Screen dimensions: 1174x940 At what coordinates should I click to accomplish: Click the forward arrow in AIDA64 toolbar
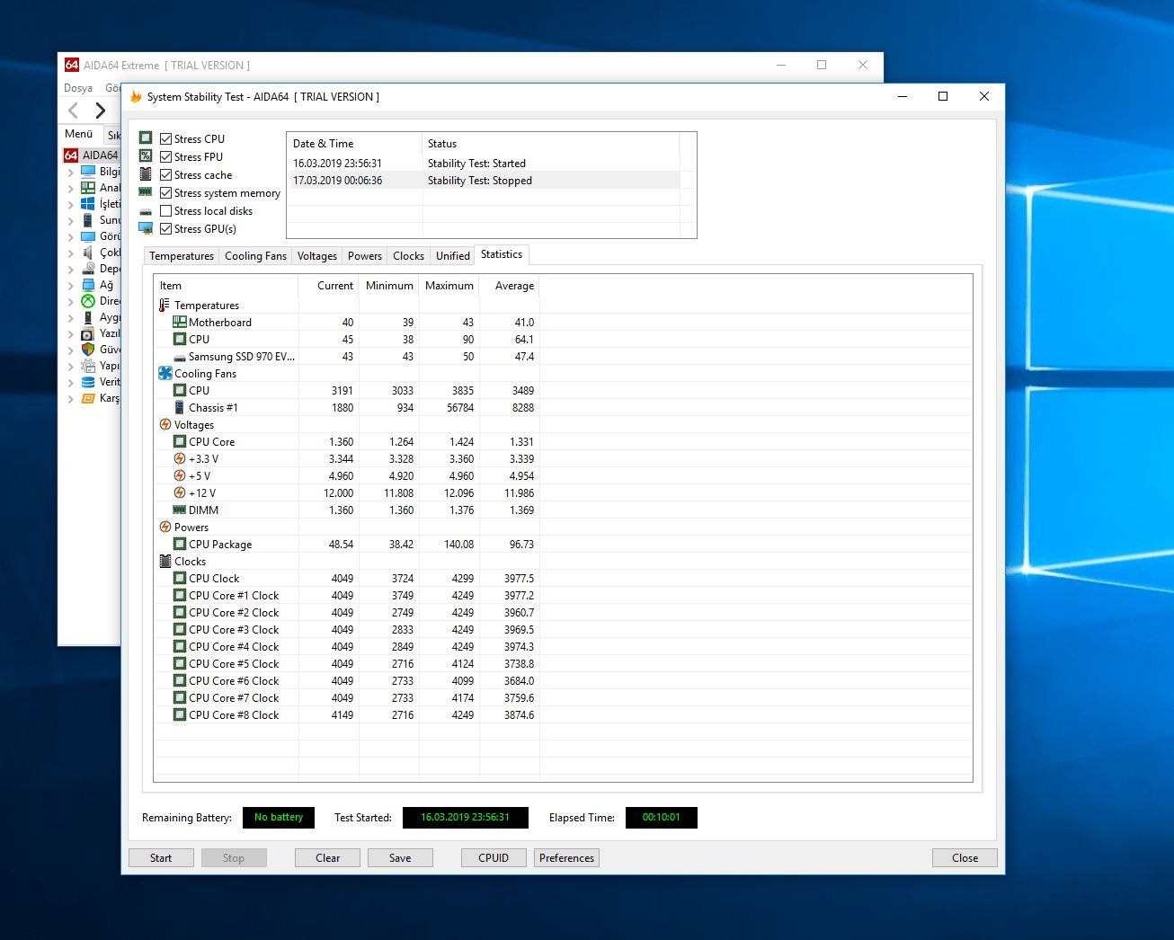[101, 111]
